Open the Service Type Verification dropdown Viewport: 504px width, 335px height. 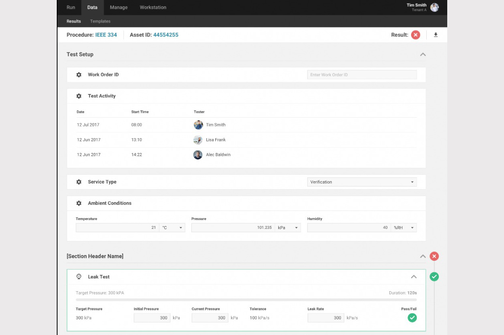click(361, 182)
